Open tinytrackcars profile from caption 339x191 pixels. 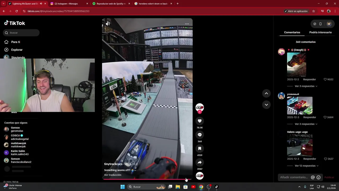(113, 164)
